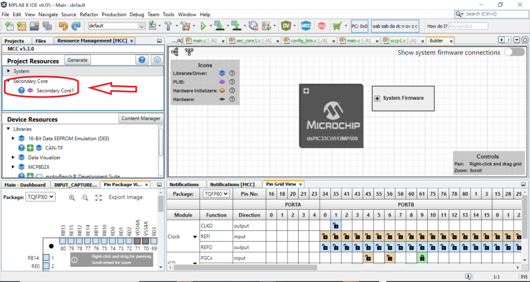This screenshot has width=530, height=282.
Task: Expand the System tree node
Action: 8,71
